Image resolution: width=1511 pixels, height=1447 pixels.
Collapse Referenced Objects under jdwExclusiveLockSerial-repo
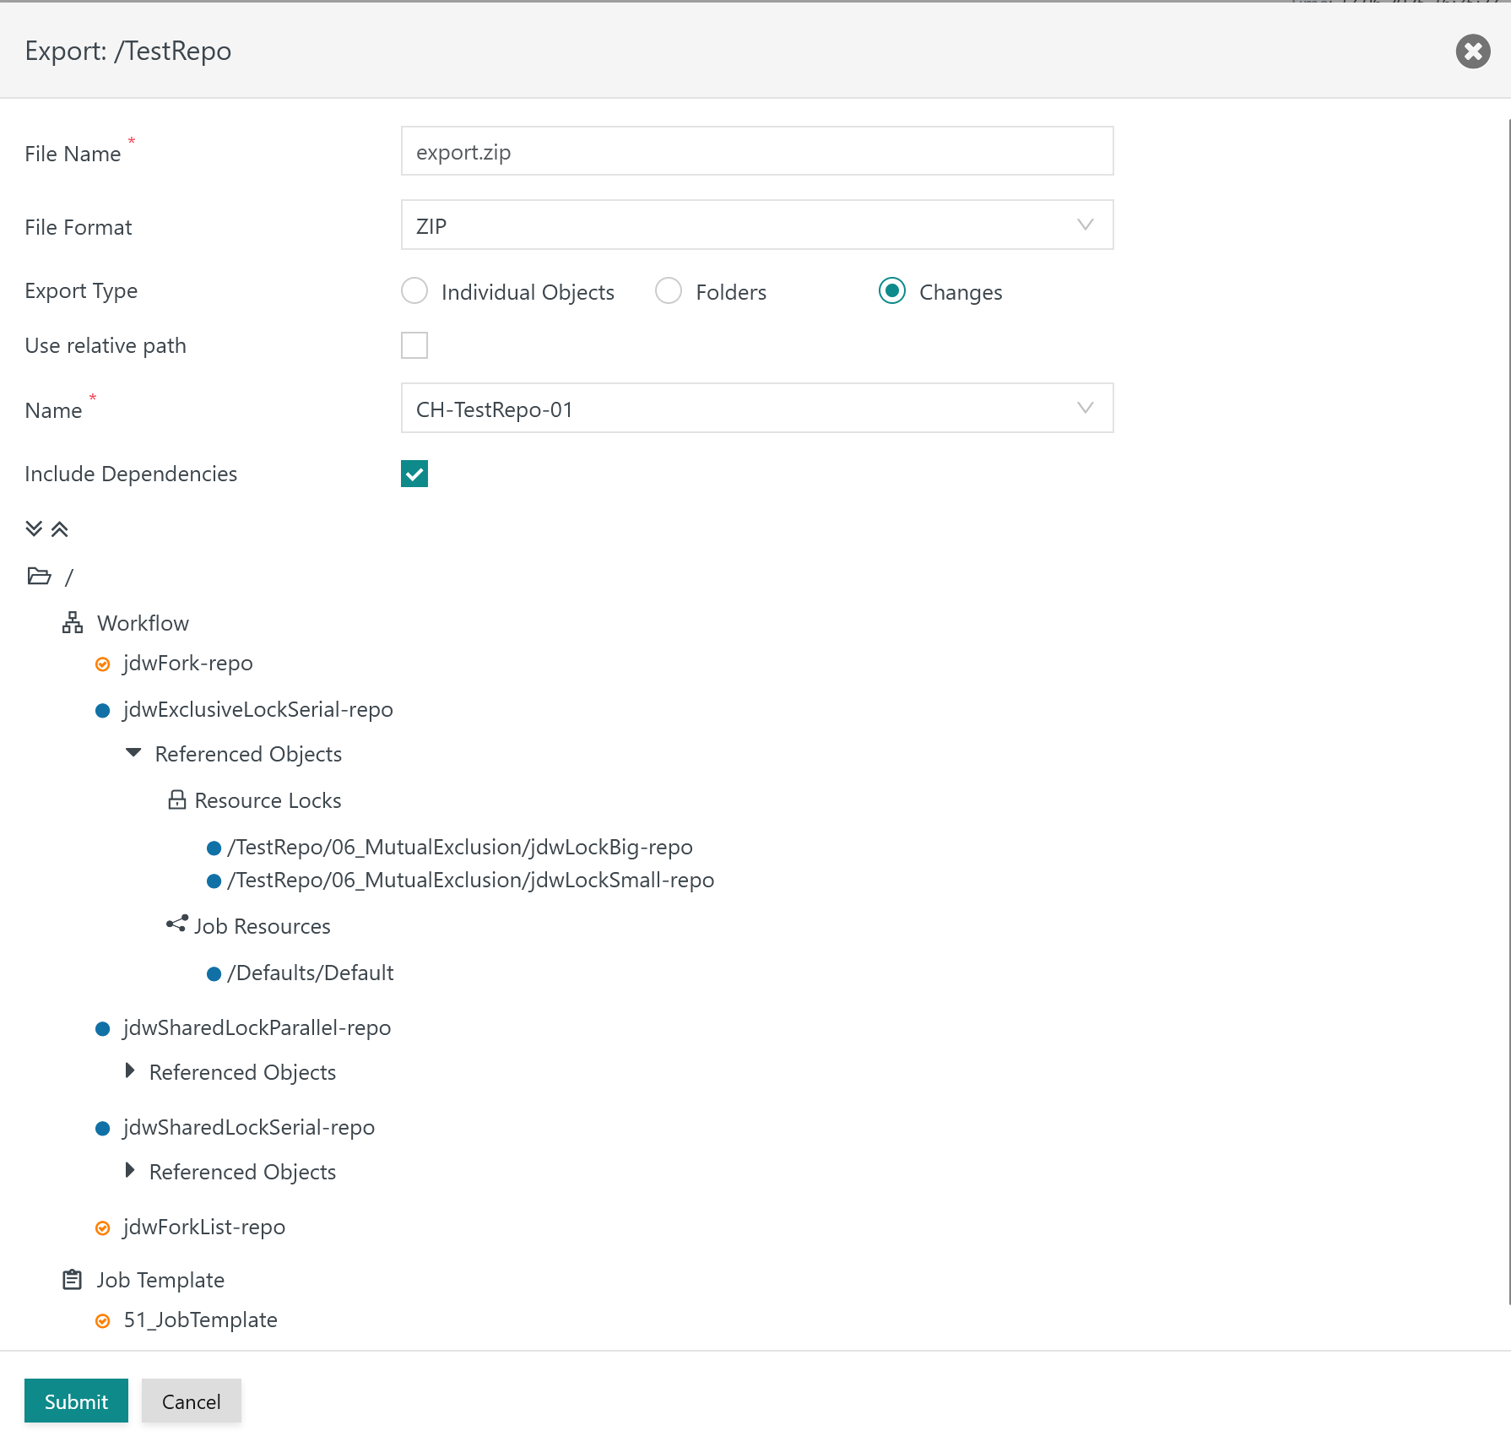pyautogui.click(x=133, y=753)
